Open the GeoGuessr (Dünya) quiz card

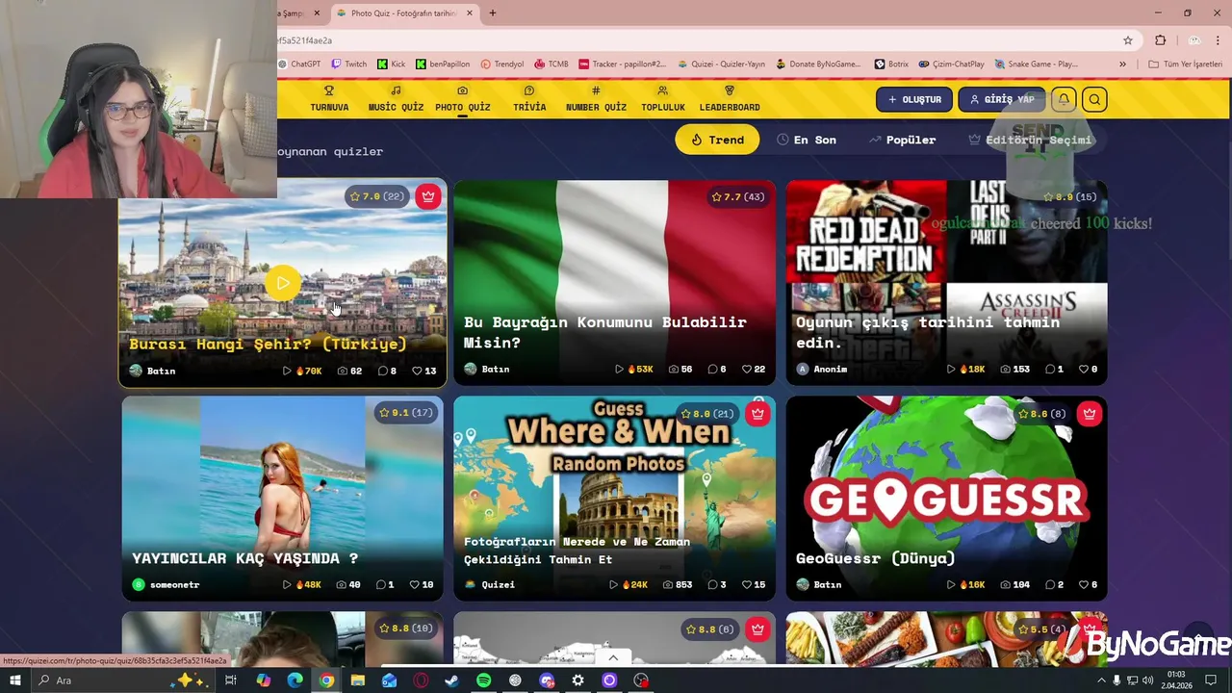click(946, 499)
